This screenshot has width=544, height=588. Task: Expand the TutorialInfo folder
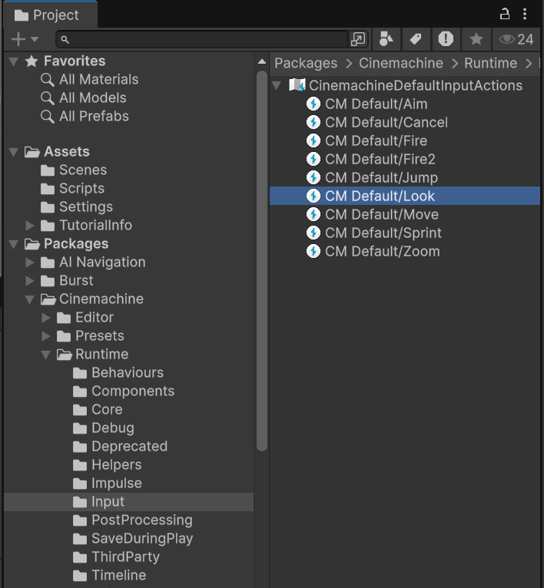29,226
